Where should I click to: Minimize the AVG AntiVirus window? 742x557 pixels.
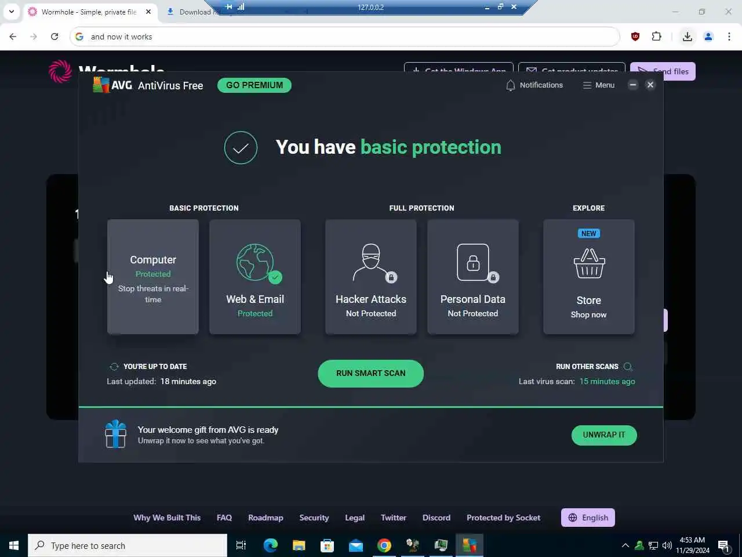(x=633, y=85)
